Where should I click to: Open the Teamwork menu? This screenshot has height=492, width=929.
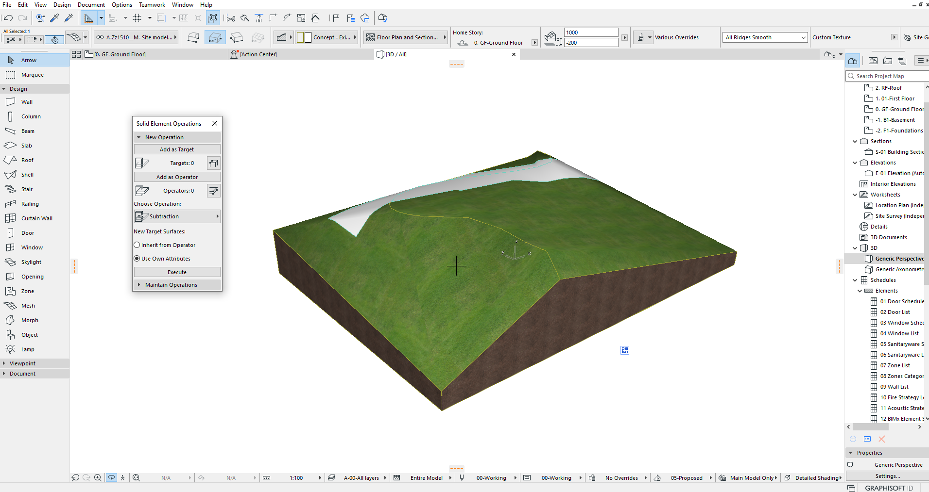coord(152,5)
